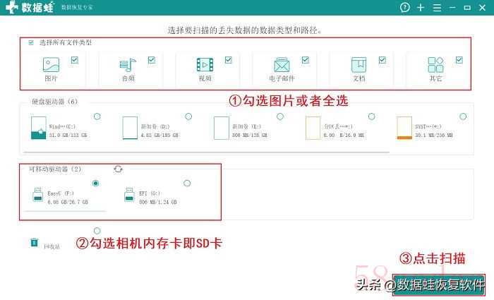Click the 数据蛙 logo in title bar
The width and height of the screenshot is (494, 300).
click(x=30, y=7)
